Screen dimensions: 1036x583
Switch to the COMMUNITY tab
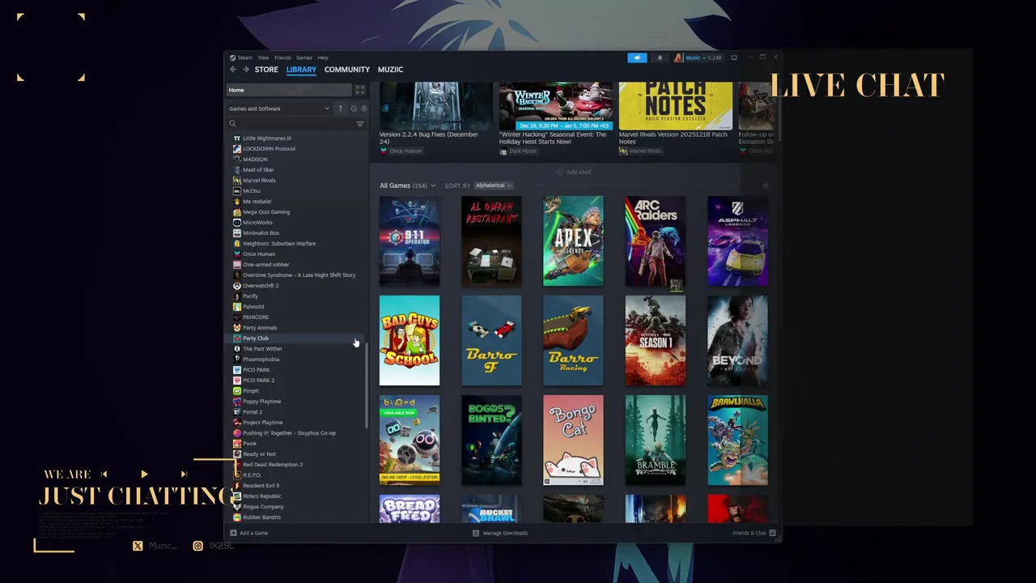click(347, 70)
